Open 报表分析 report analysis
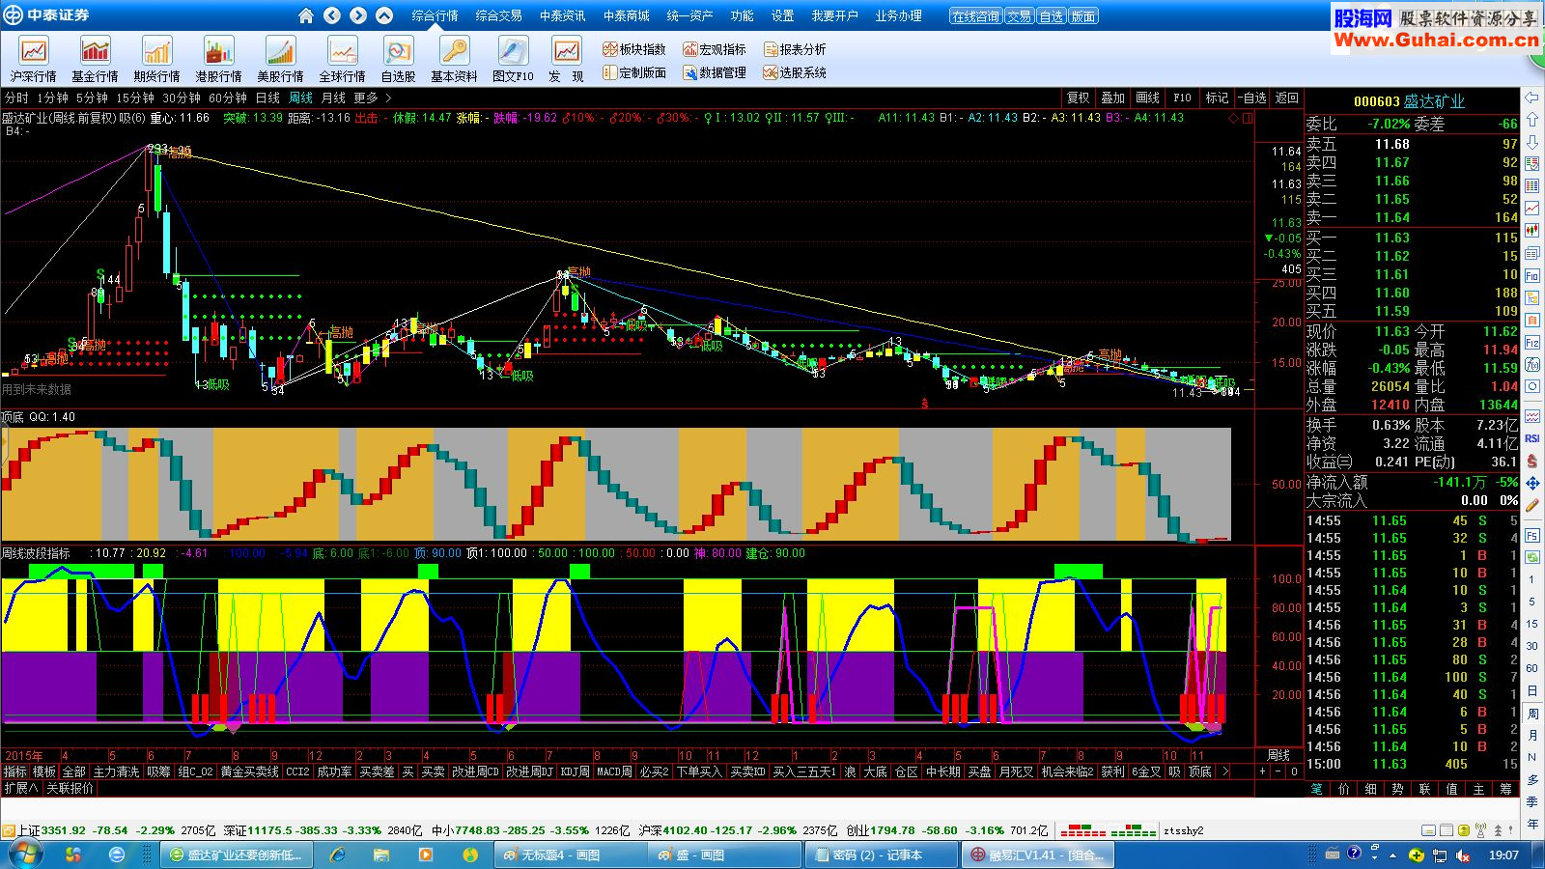 point(795,49)
